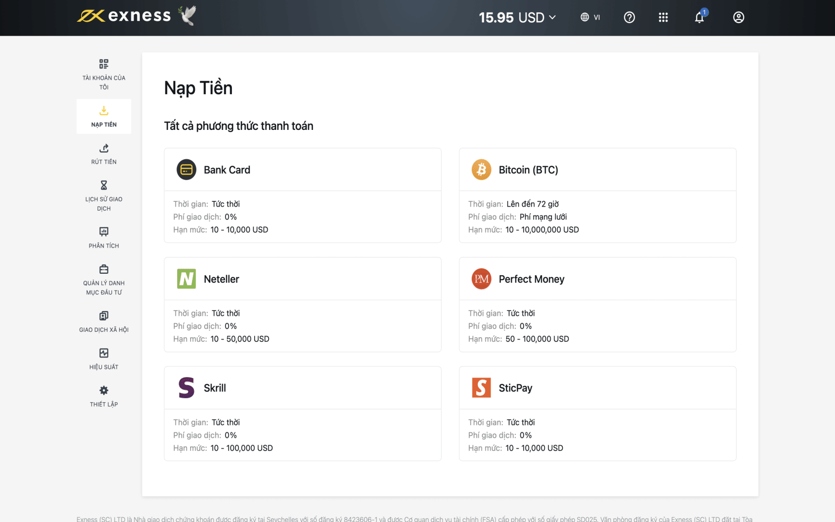
Task: Go to TÀI KHOẢN CỦA TÔI menu
Action: pyautogui.click(x=104, y=82)
